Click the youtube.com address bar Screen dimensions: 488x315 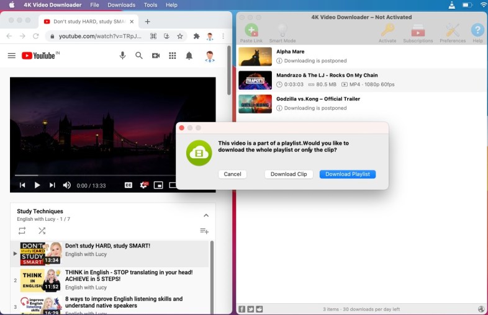[x=100, y=36]
